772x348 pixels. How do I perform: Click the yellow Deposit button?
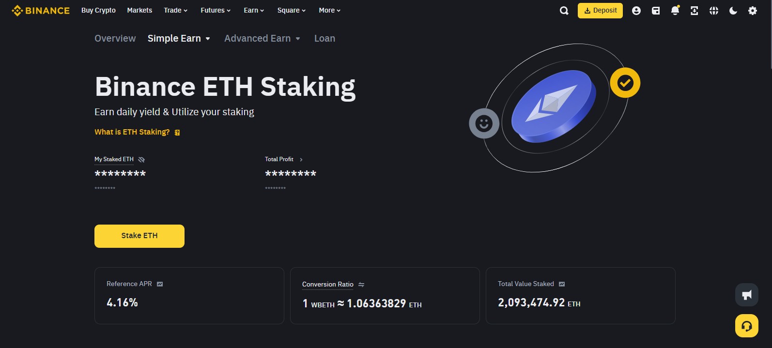600,11
